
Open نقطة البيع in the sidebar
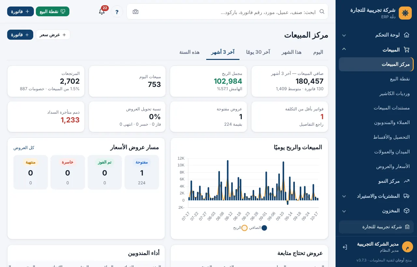[x=376, y=79]
